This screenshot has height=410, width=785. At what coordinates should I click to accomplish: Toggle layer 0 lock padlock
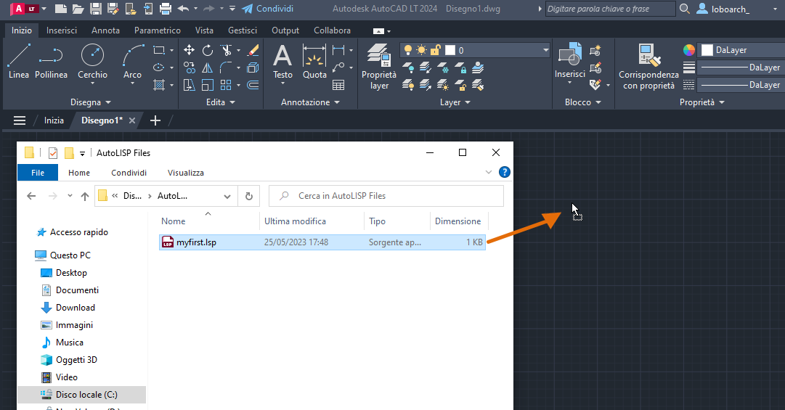click(x=436, y=50)
